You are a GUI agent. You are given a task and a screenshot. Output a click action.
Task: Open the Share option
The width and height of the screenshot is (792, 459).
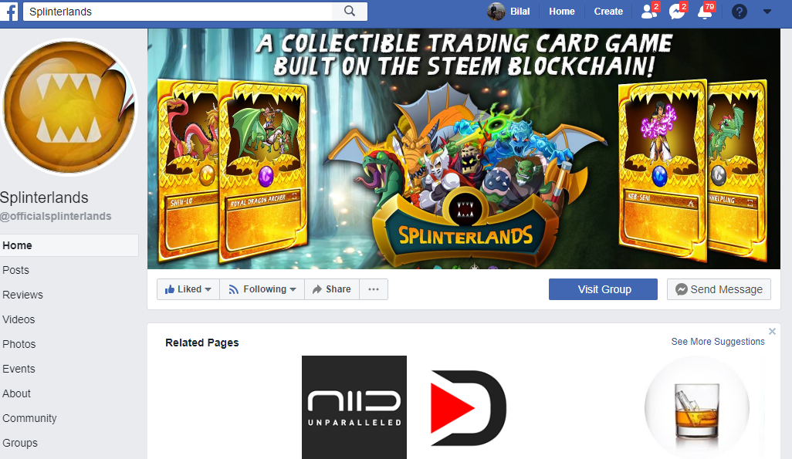click(x=332, y=289)
